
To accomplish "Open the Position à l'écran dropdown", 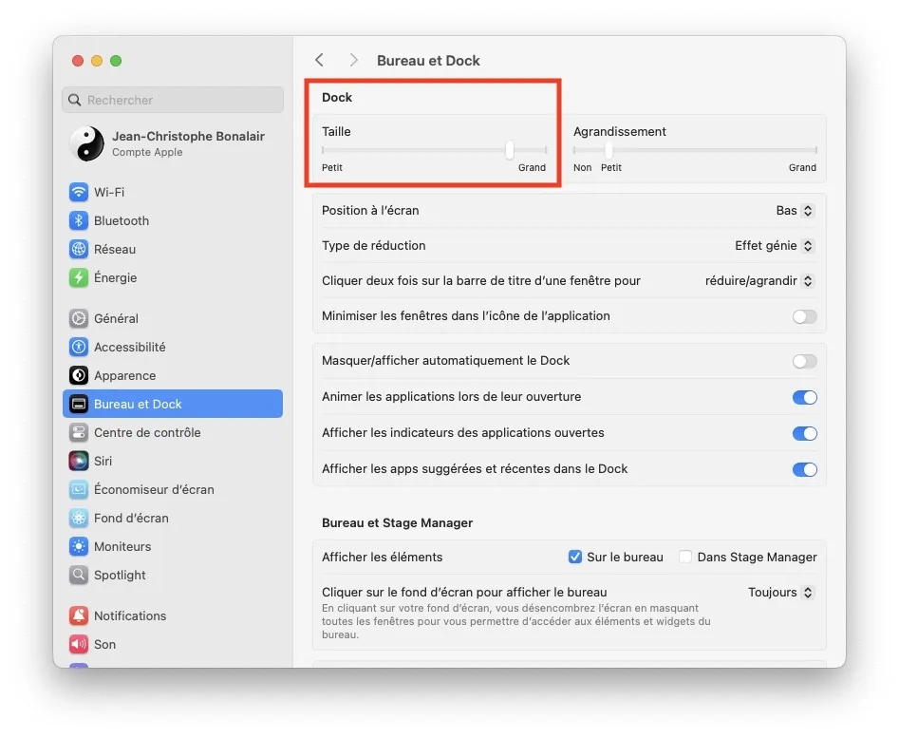I will pyautogui.click(x=796, y=210).
